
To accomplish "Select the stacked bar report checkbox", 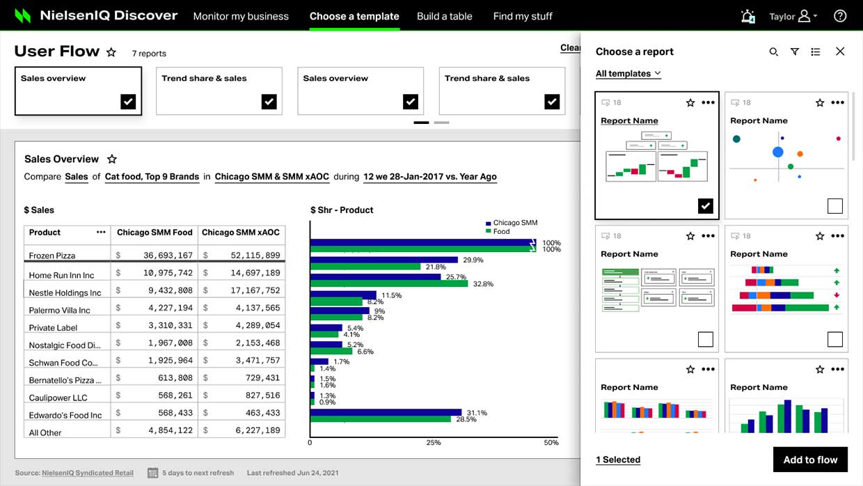I will click(835, 339).
